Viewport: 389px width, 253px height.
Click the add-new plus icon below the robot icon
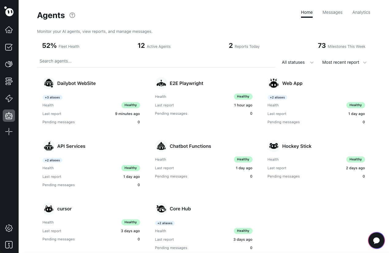coord(9,132)
